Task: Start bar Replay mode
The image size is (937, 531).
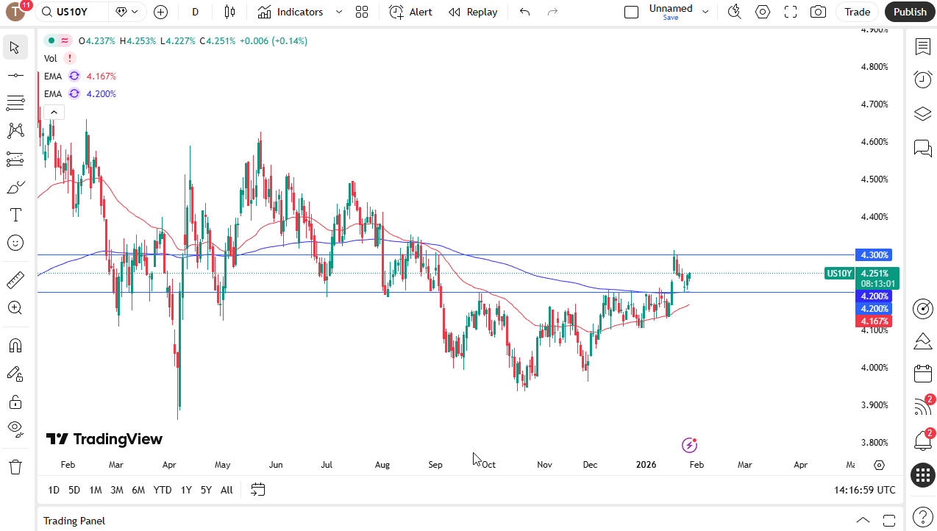Action: (x=473, y=12)
